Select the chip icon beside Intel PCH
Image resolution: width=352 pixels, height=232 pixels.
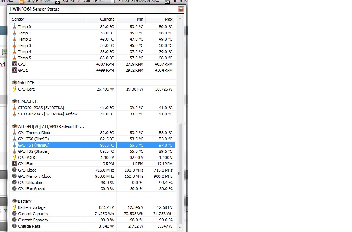(15, 82)
